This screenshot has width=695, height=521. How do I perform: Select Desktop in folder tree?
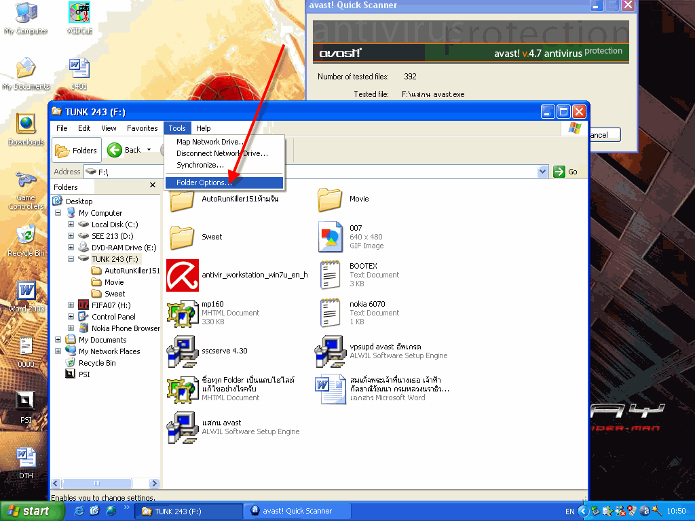pos(73,201)
